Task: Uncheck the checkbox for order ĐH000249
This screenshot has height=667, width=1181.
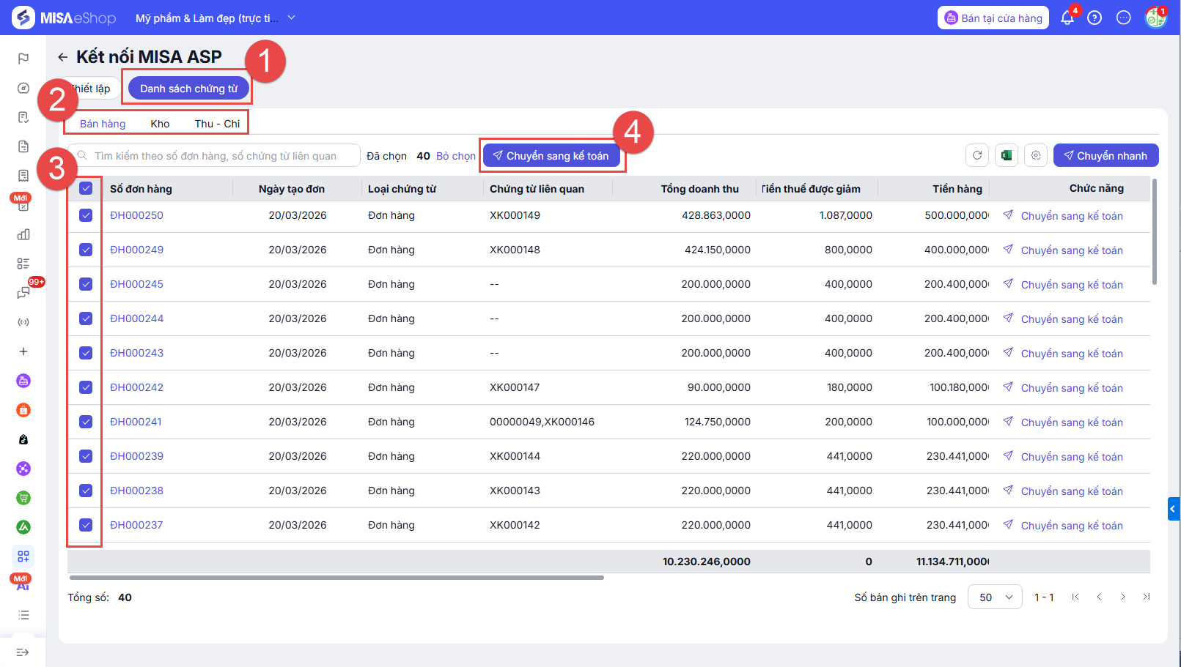Action: click(86, 250)
